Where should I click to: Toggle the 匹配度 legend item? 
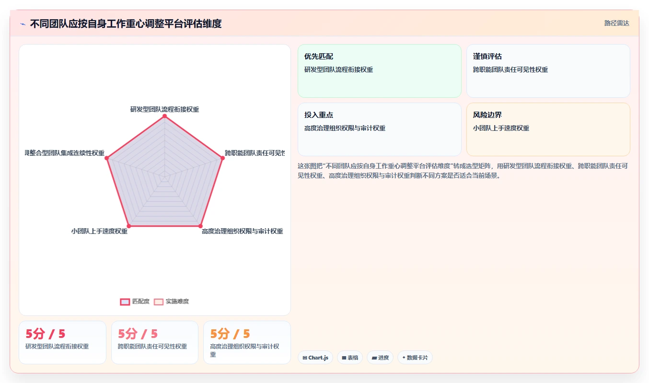pos(135,302)
